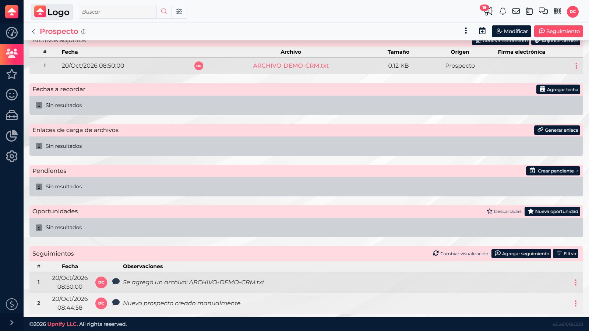Click the search magnifier button
Image resolution: width=589 pixels, height=331 pixels.
[164, 12]
